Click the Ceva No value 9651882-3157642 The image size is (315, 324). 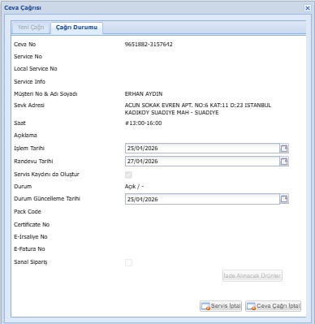point(149,44)
